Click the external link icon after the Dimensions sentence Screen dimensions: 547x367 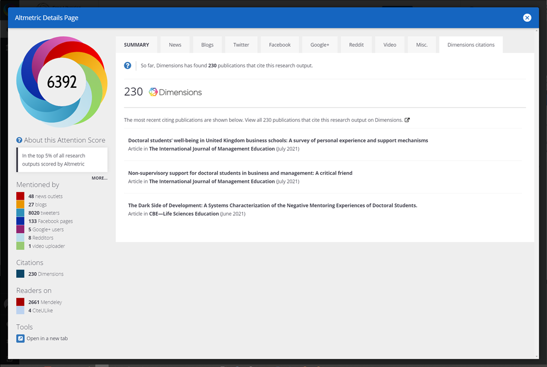point(406,120)
